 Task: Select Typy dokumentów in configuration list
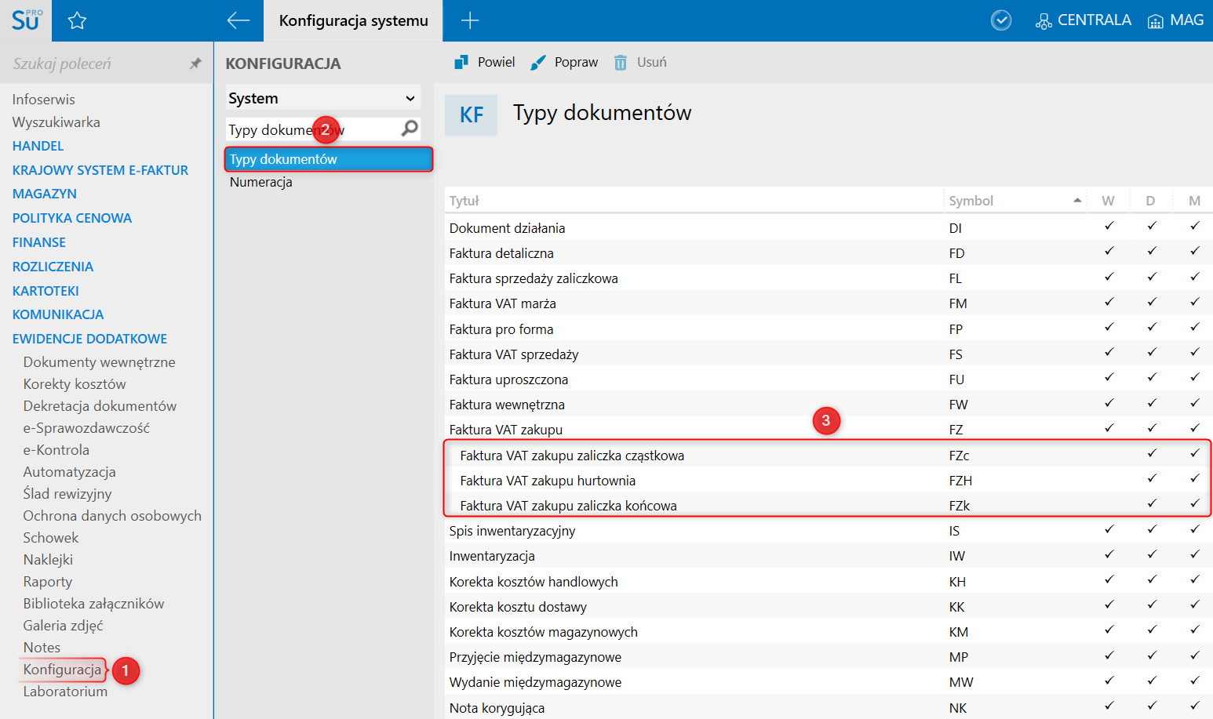(329, 159)
